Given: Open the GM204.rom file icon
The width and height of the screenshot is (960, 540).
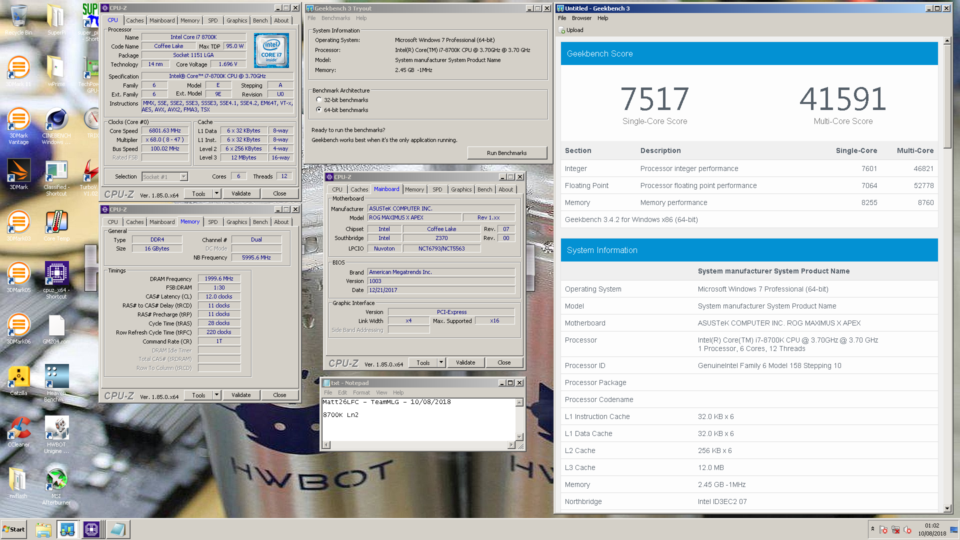Looking at the screenshot, I should pyautogui.click(x=56, y=328).
